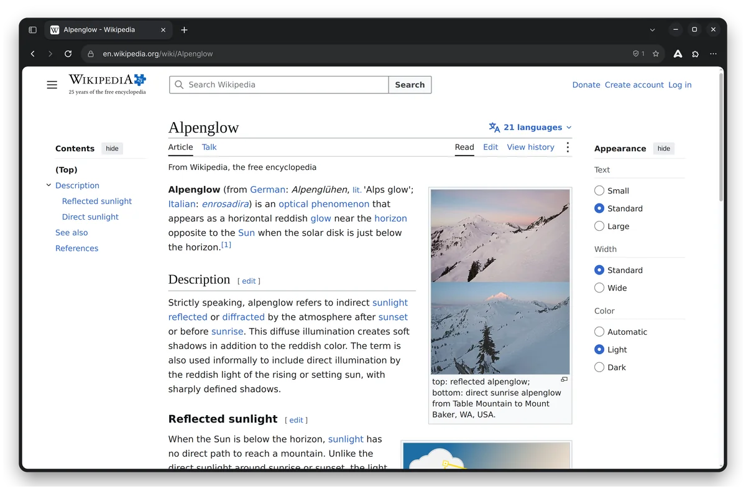Open the direct sunrise alpenglow bottom photo
Screen dimensions: 746x491
(x=500, y=328)
